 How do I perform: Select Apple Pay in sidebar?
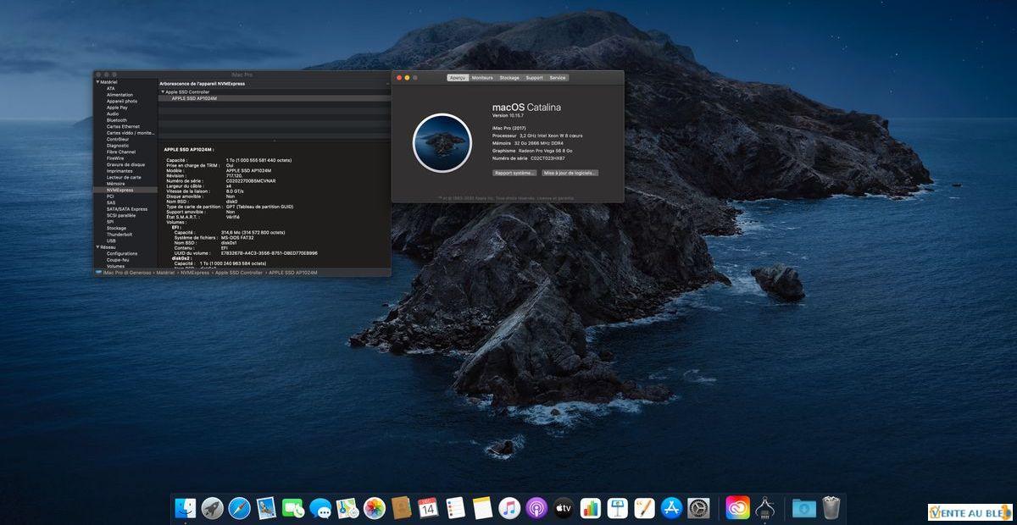coord(117,108)
